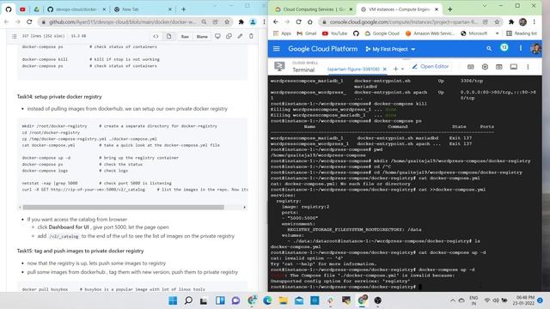Image resolution: width=550 pixels, height=309 pixels.
Task: Open the Google Cloud navigation hamburger menu
Action: click(277, 49)
